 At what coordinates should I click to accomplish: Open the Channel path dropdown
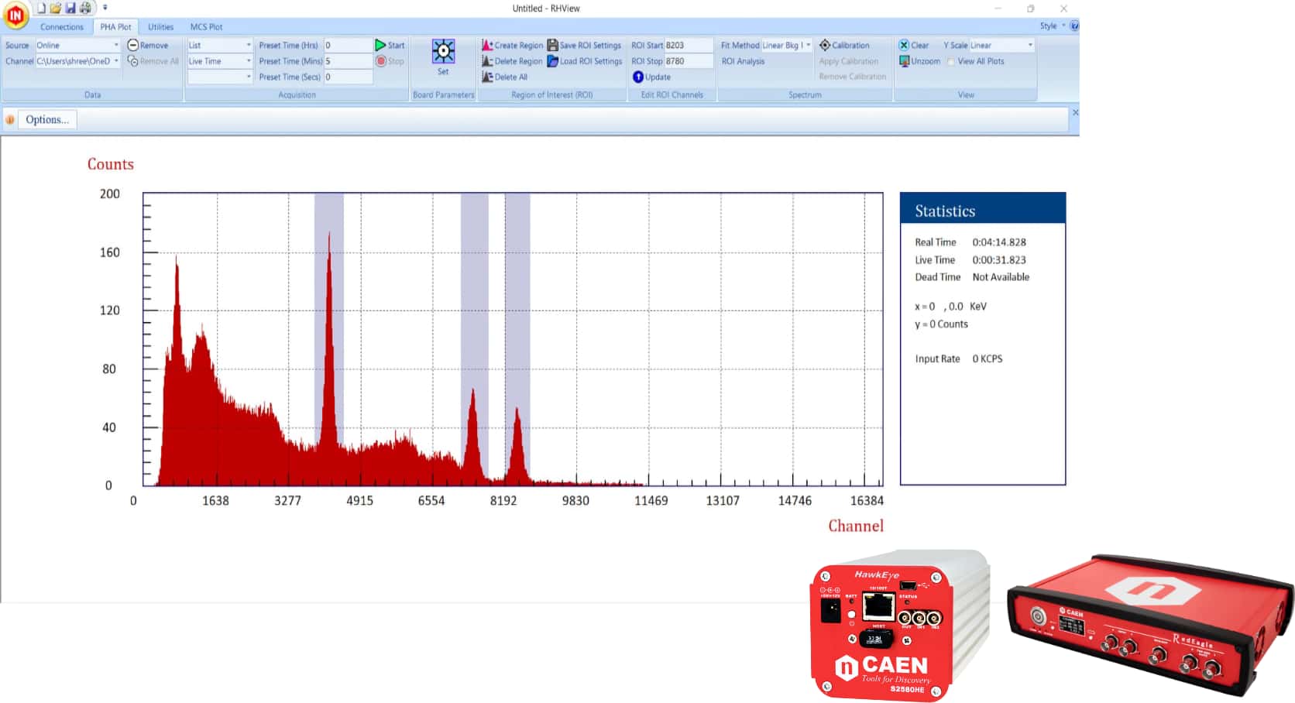[x=77, y=61]
